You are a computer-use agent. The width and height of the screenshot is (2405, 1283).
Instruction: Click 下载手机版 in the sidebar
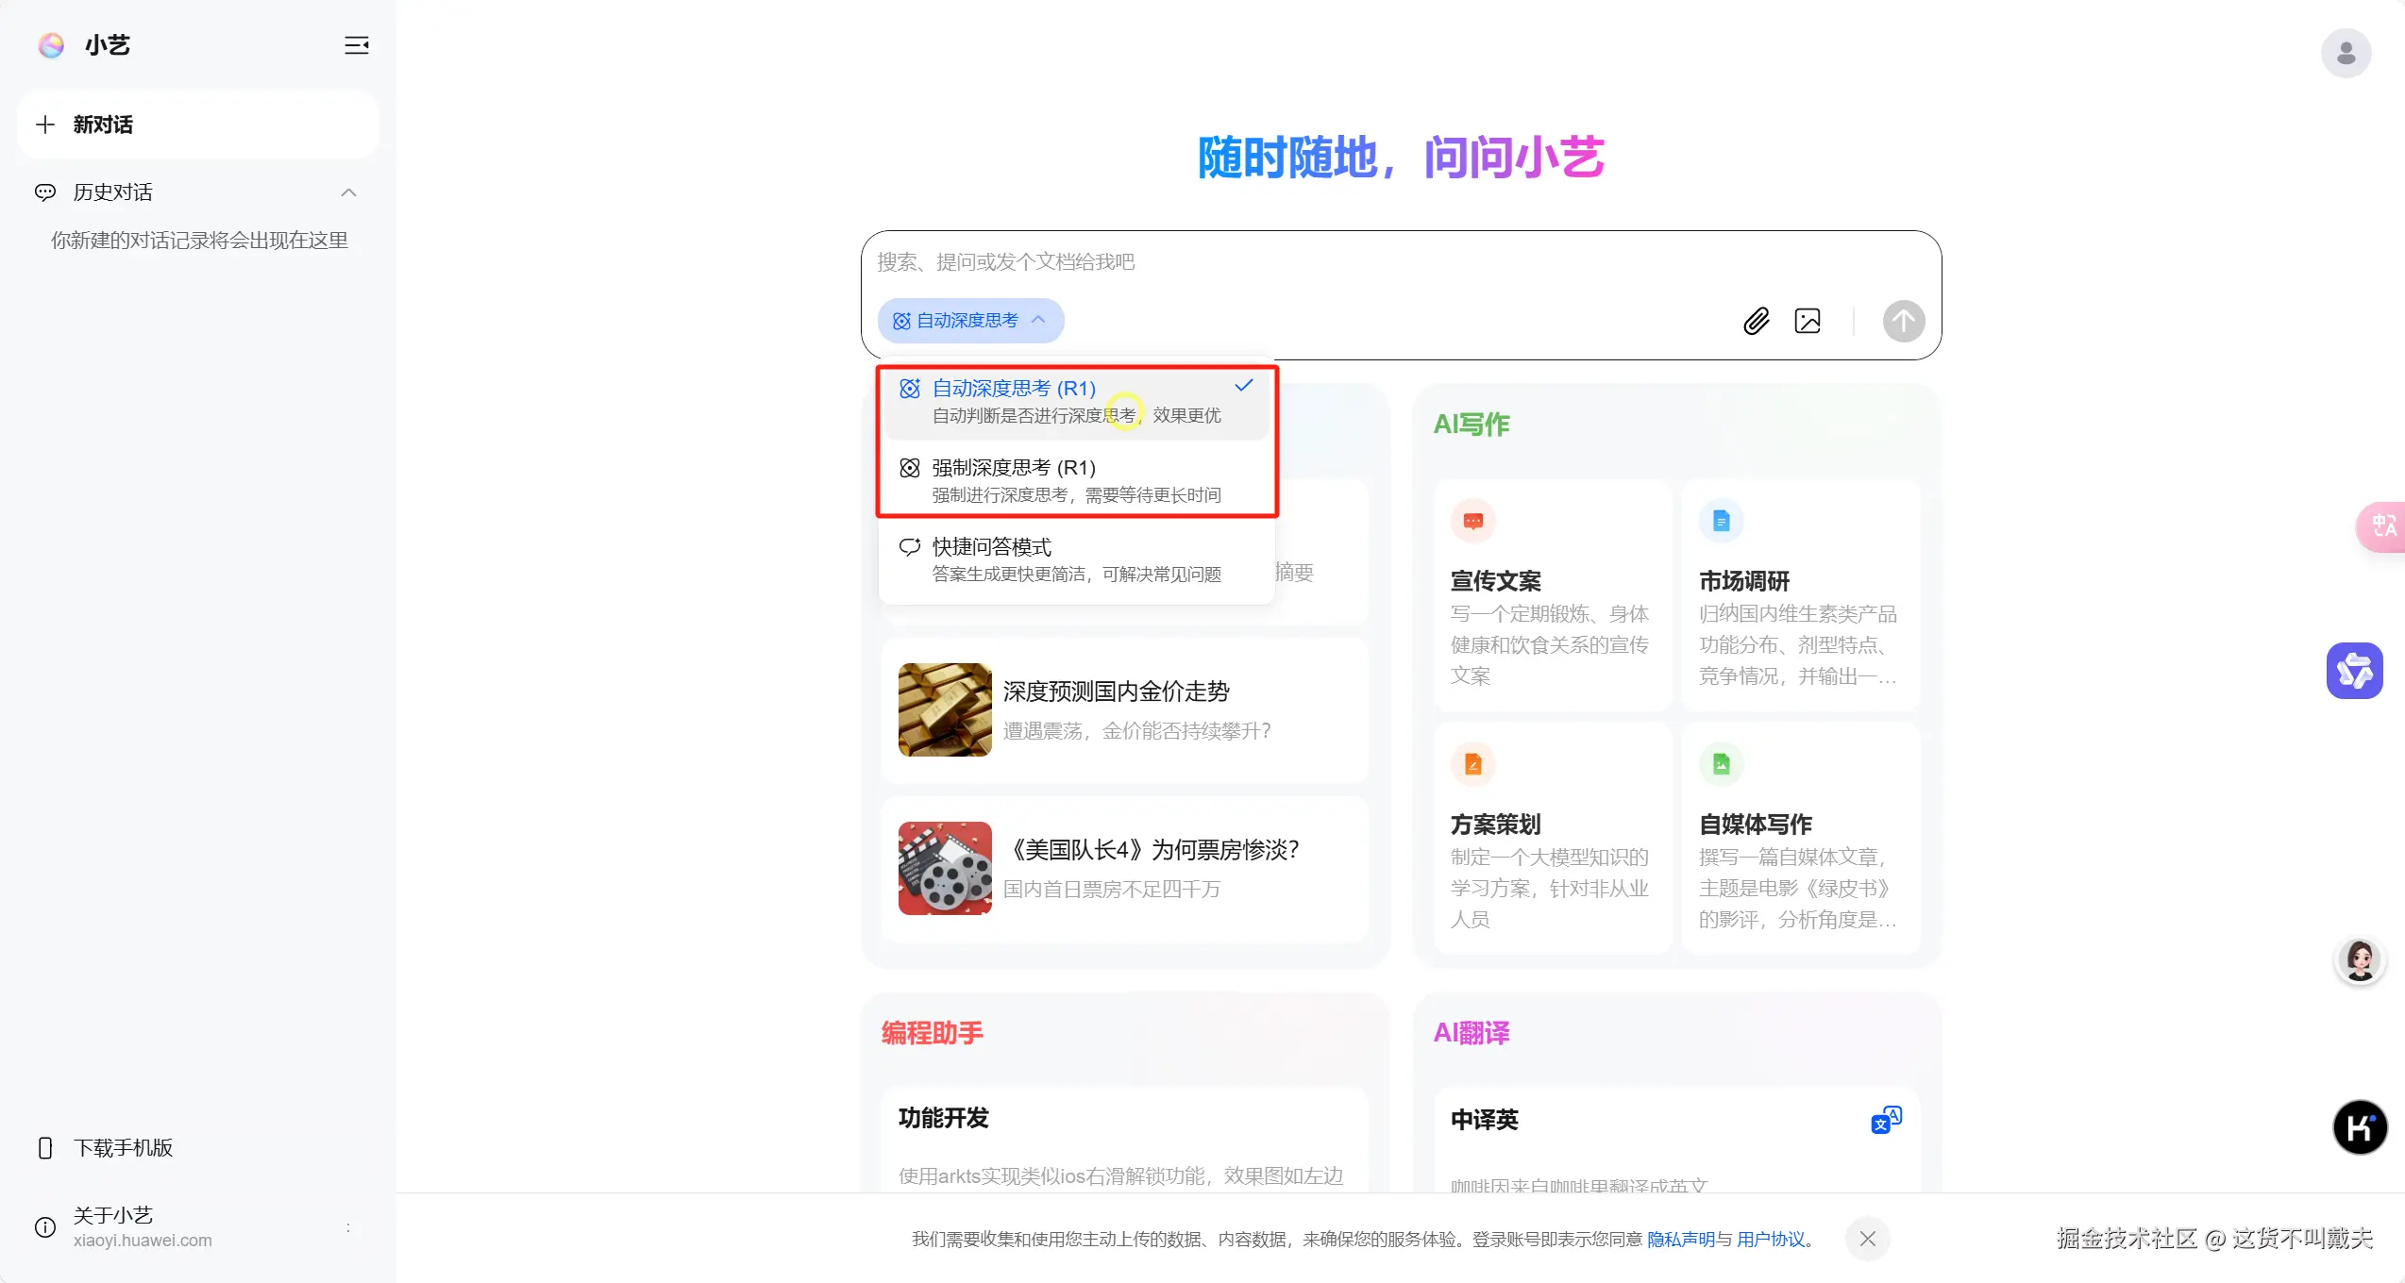123,1148
